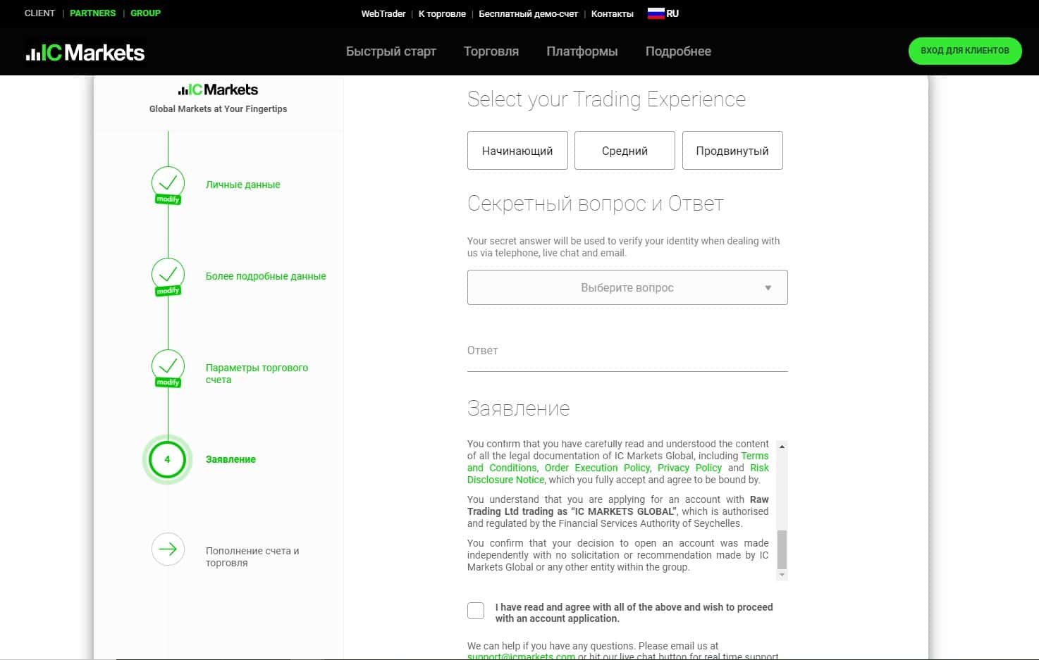Switch to the PARTNERS section
The height and width of the screenshot is (660, 1039).
click(x=92, y=13)
